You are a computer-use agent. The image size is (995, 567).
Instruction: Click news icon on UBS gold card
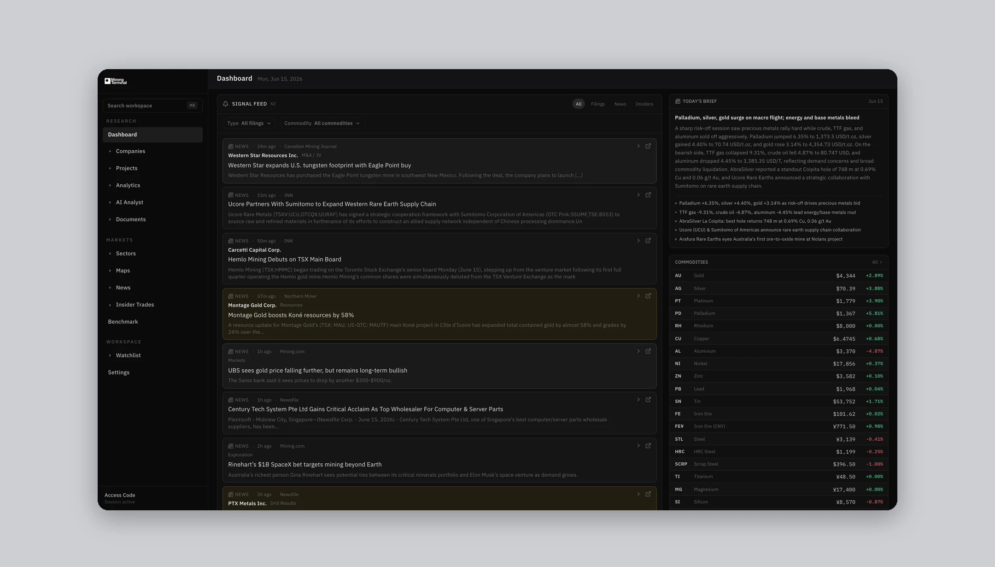pyautogui.click(x=231, y=351)
